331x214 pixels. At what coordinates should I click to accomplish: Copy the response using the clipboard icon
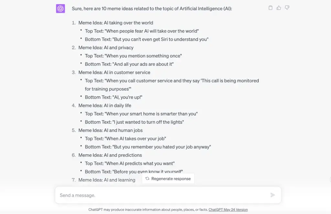271,8
